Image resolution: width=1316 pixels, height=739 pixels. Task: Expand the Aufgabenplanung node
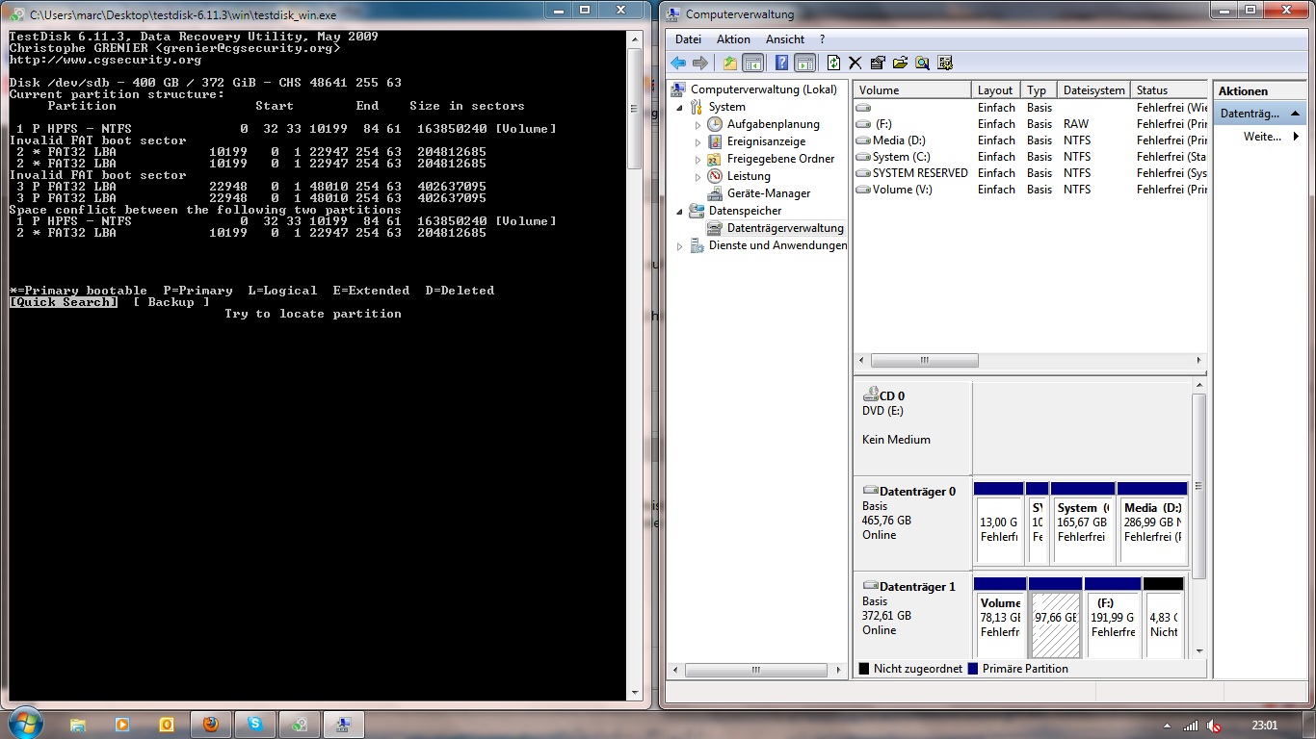pos(697,124)
